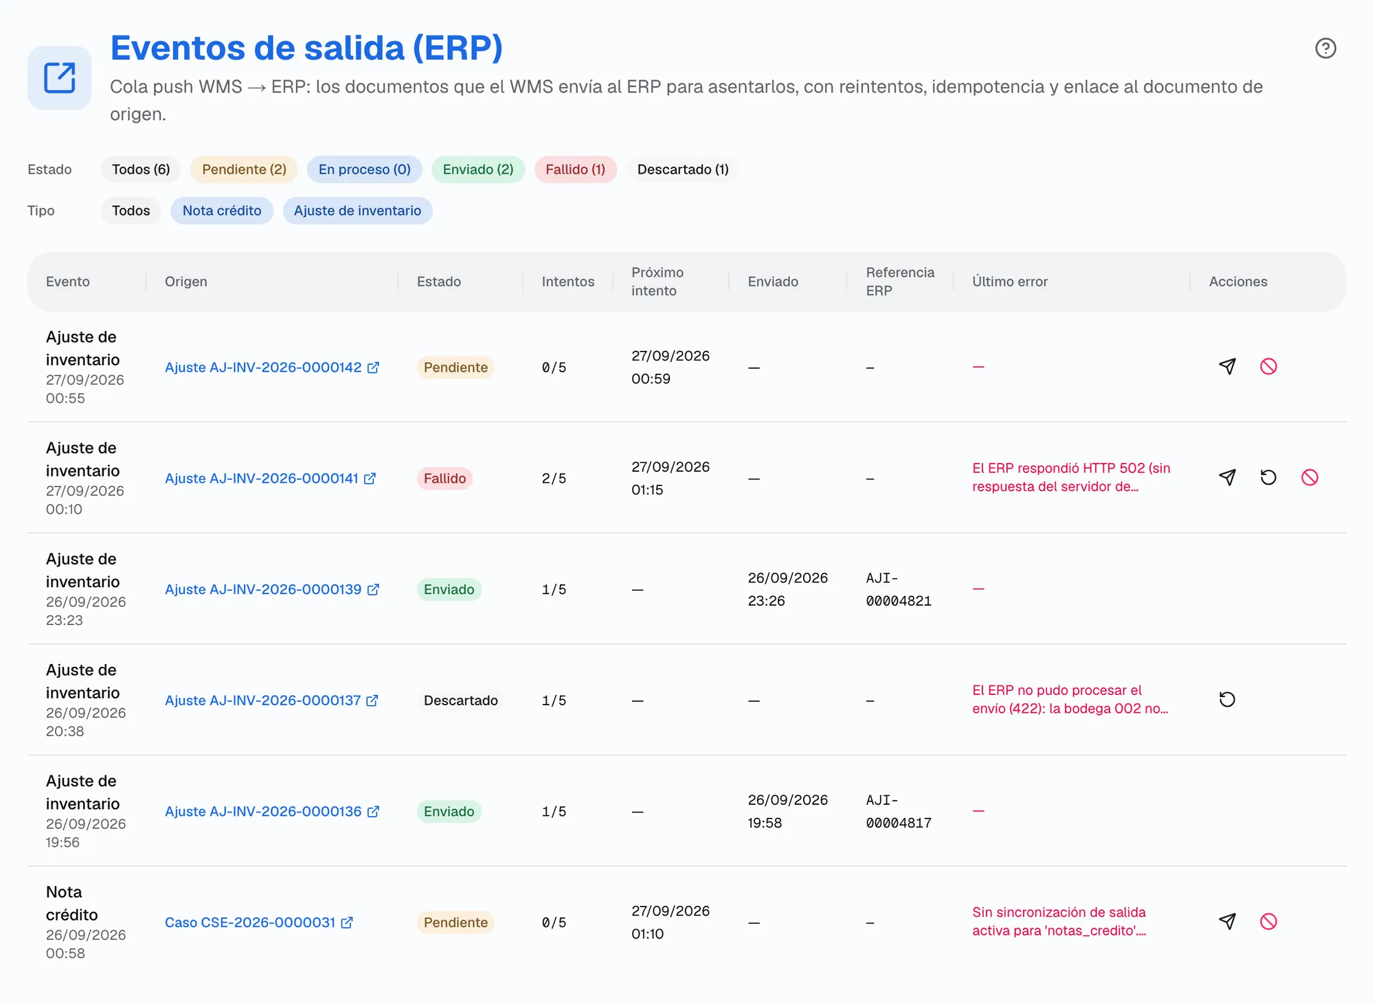This screenshot has width=1374, height=1004.
Task: Click Pendiente badge in CSE-2026-0000031 row
Action: click(455, 923)
